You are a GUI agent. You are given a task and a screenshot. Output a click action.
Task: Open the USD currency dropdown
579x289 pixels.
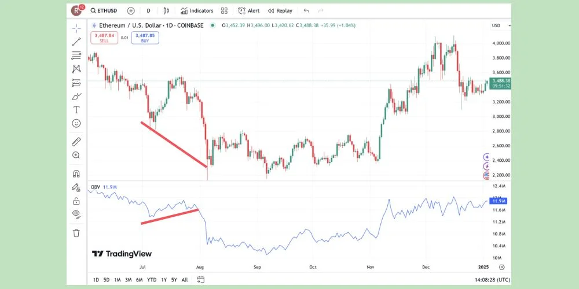pyautogui.click(x=499, y=25)
